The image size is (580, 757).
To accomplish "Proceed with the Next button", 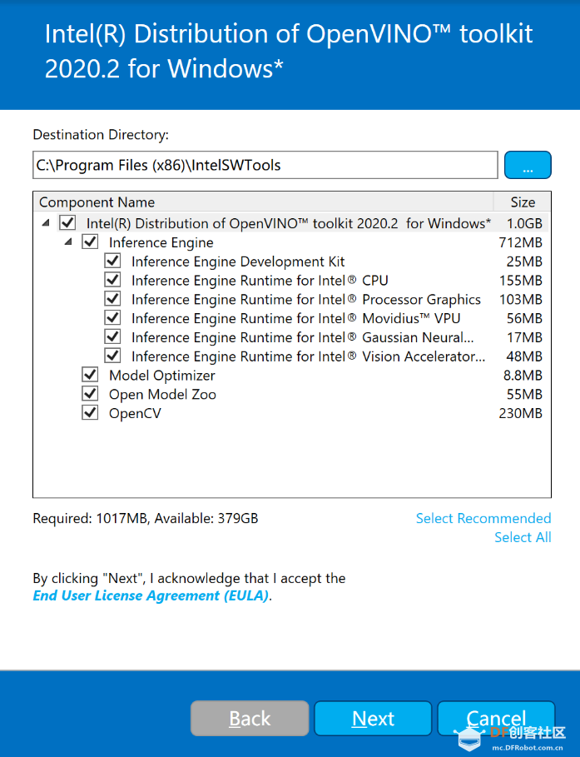I will tap(373, 719).
